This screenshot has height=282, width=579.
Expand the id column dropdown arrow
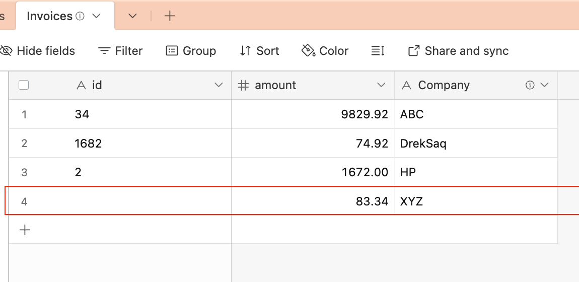tap(219, 85)
